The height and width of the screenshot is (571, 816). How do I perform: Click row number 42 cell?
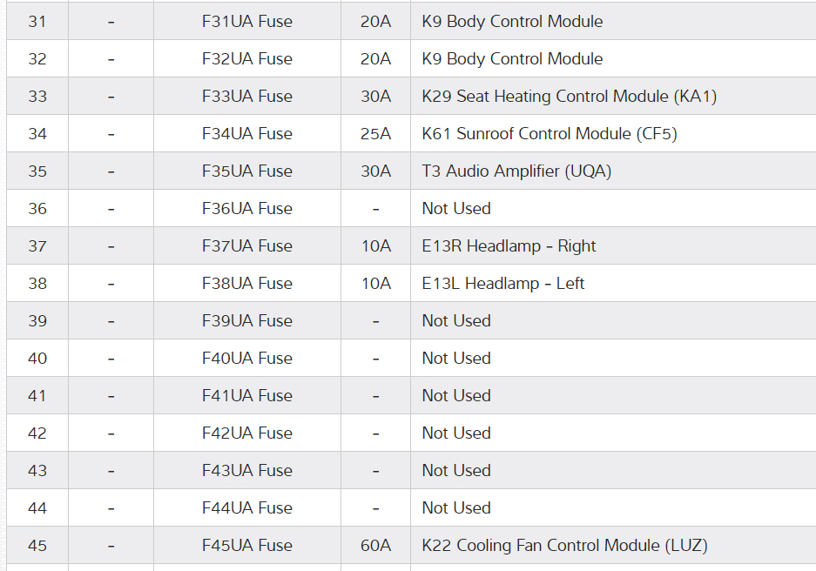37,433
